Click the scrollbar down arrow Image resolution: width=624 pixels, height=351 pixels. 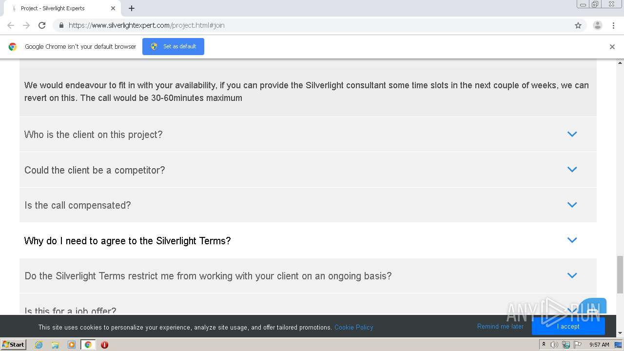(x=620, y=333)
